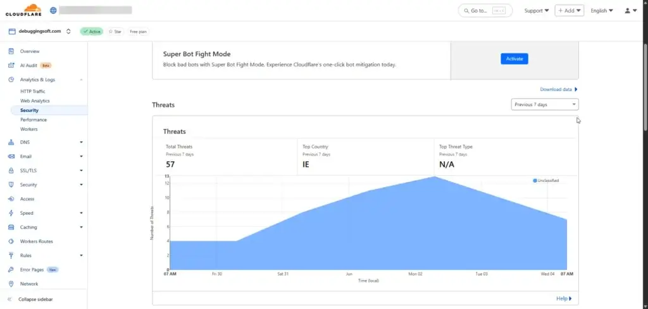Click the Email envelope icon in sidebar
The height and width of the screenshot is (309, 648).
click(x=11, y=156)
